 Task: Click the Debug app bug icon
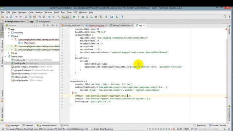tap(83, 17)
